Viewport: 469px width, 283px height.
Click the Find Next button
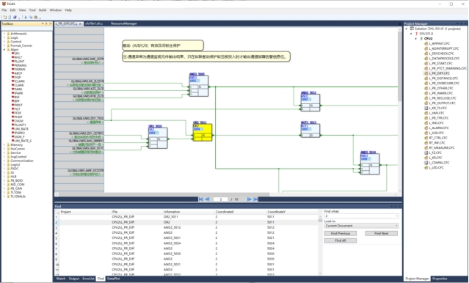tap(382, 233)
